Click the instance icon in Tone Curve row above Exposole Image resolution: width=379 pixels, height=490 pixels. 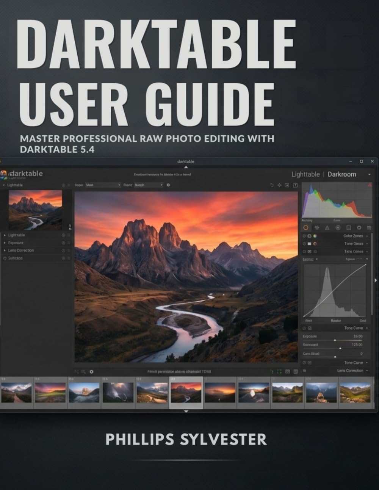[x=310, y=328]
